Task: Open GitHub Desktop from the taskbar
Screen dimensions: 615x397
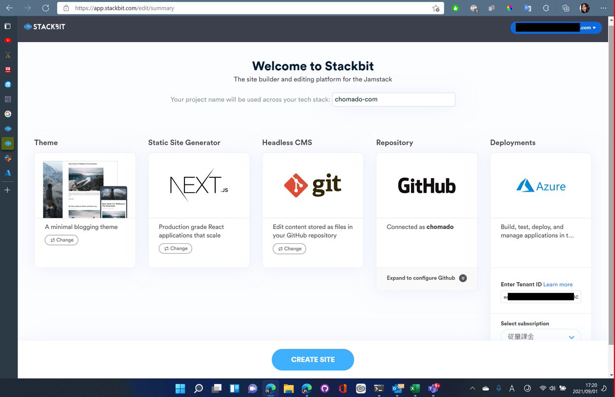Action: tap(324, 388)
